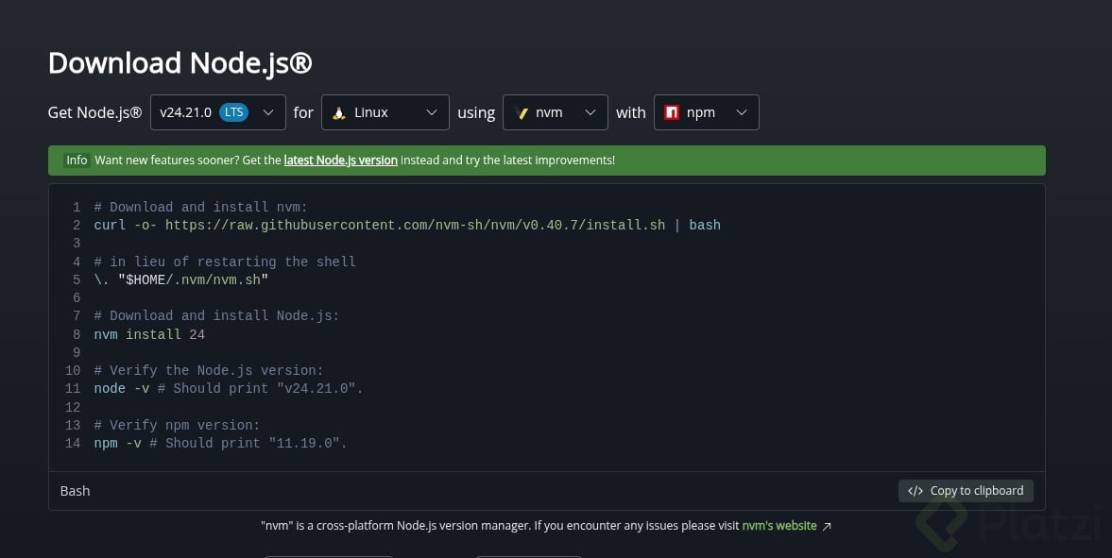Open the latest Node.js version link
Viewport: 1112px width, 558px height.
tap(340, 161)
